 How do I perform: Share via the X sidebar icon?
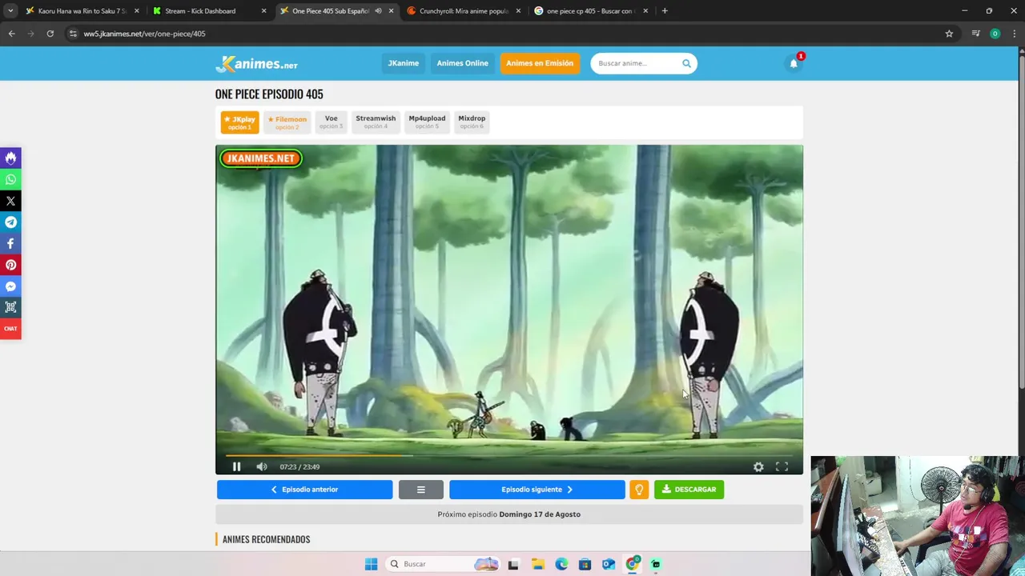pyautogui.click(x=10, y=201)
